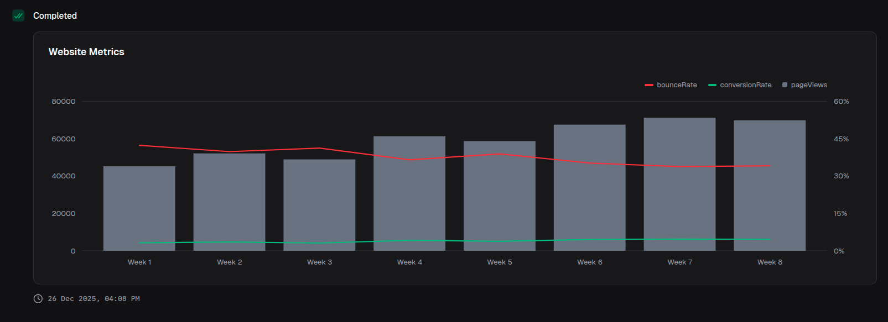Click the 80000 left axis label

click(x=64, y=102)
